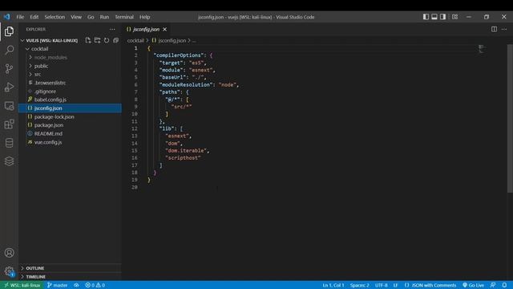
Task: Refresh the Explorer tree
Action: (x=107, y=40)
